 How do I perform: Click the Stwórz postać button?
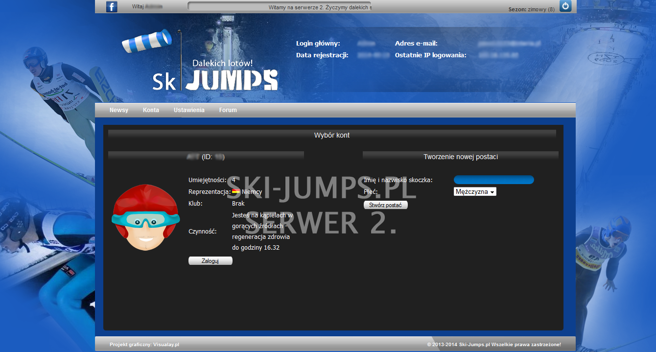point(386,205)
